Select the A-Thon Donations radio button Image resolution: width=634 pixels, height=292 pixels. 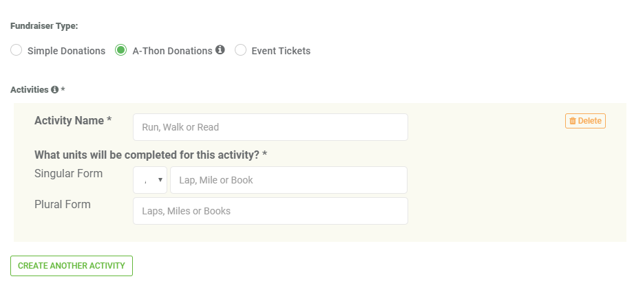coord(121,50)
